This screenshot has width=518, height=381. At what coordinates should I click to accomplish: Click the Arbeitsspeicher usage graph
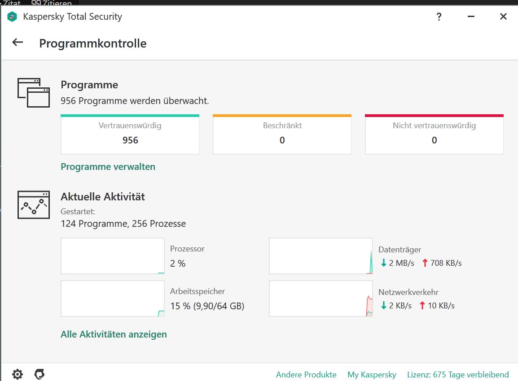113,299
